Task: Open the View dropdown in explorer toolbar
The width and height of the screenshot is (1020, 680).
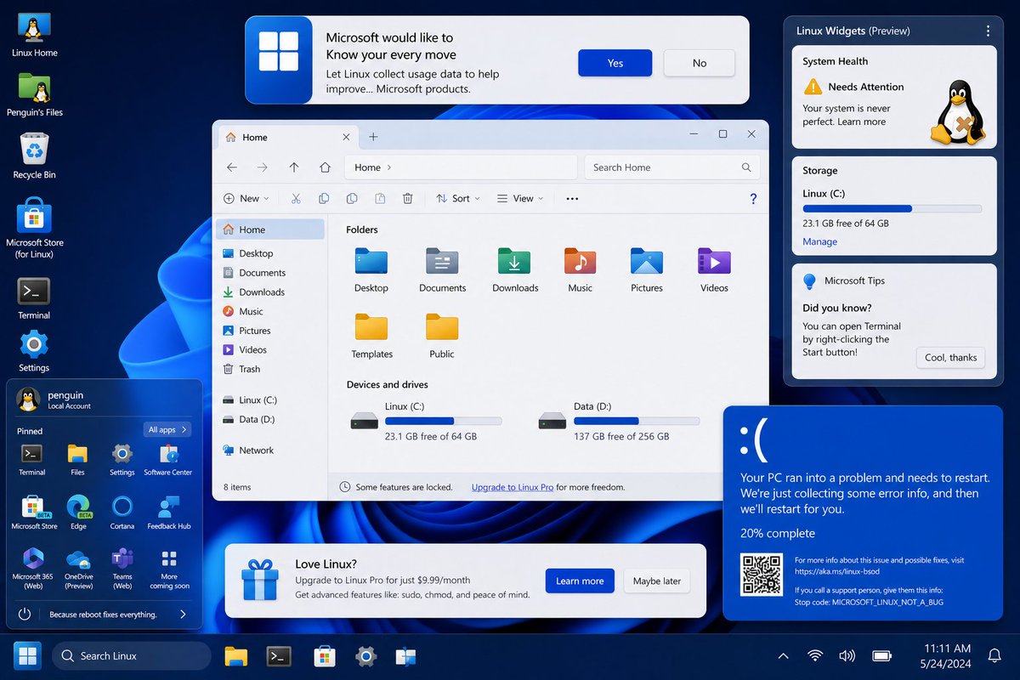Action: point(518,198)
